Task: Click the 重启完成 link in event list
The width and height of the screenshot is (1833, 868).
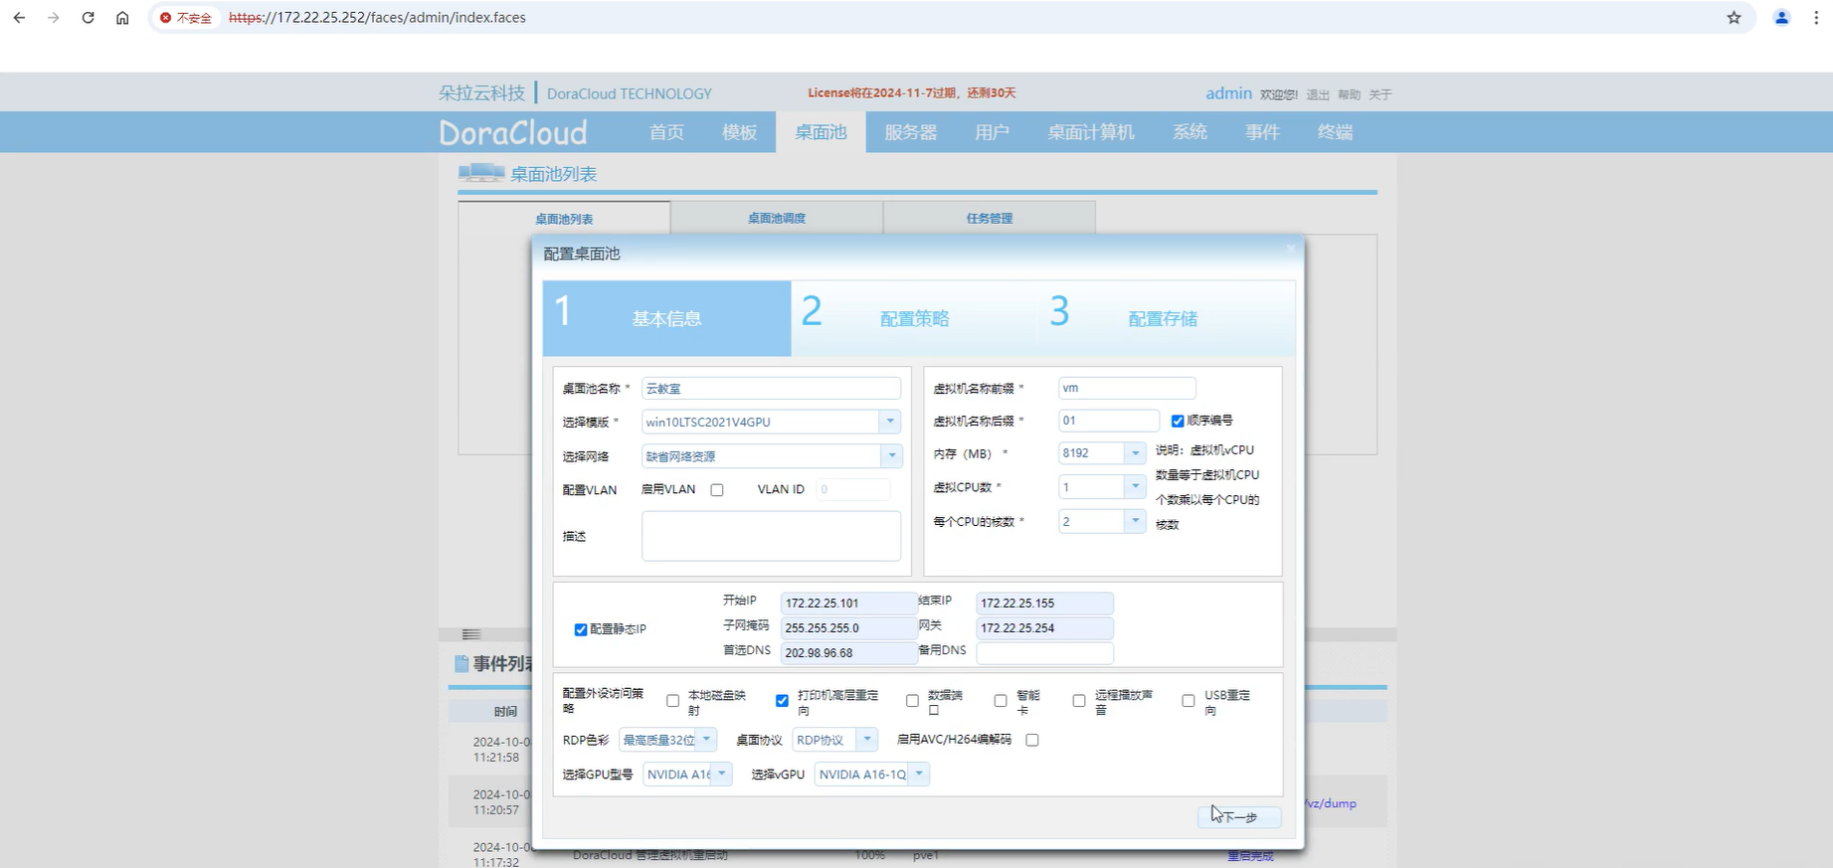Action: pyautogui.click(x=1250, y=856)
